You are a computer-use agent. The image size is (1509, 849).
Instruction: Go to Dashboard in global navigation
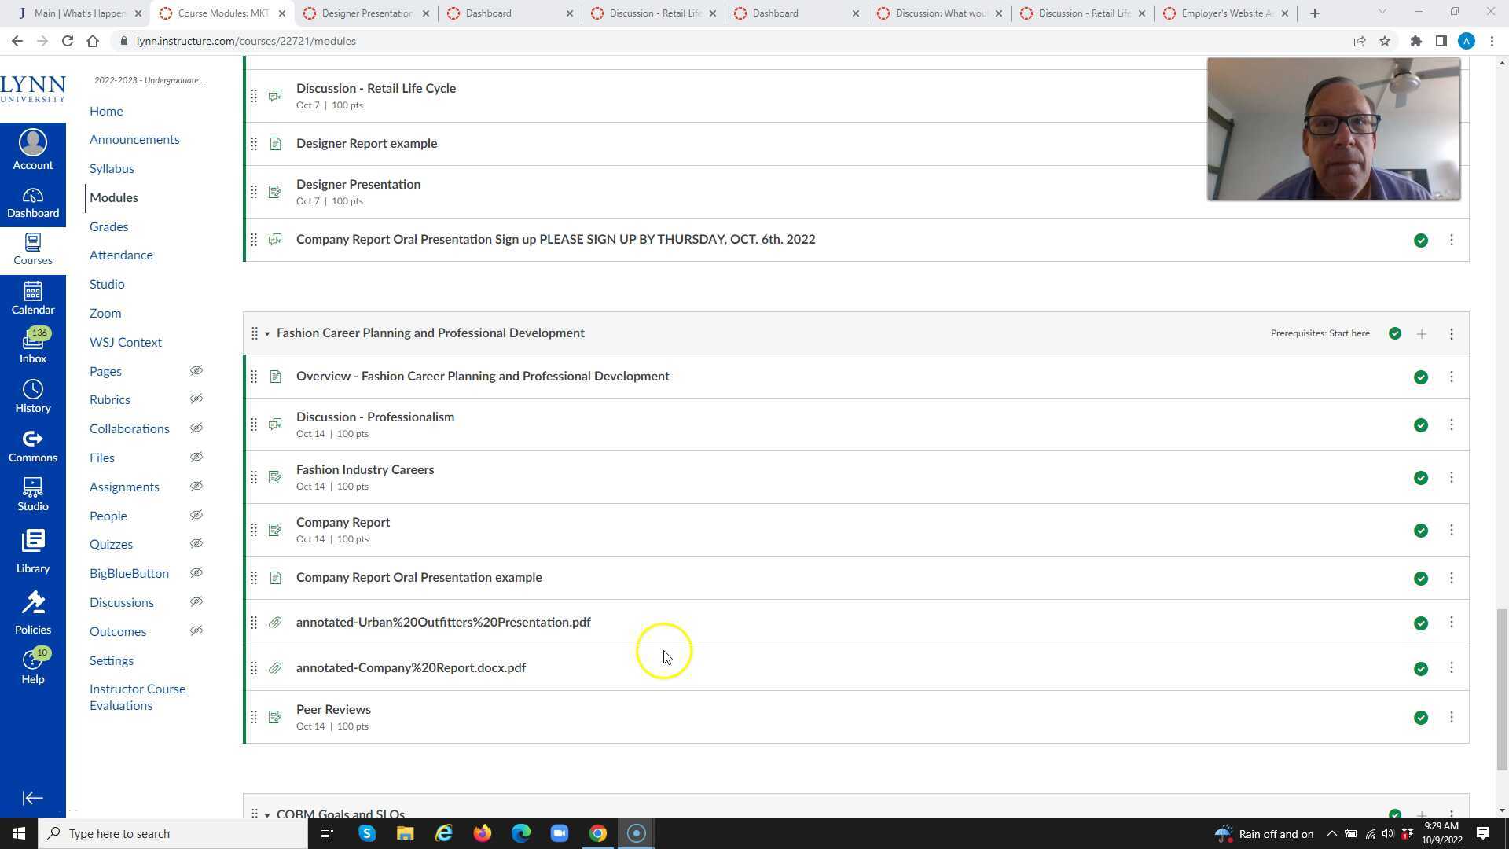click(x=32, y=203)
